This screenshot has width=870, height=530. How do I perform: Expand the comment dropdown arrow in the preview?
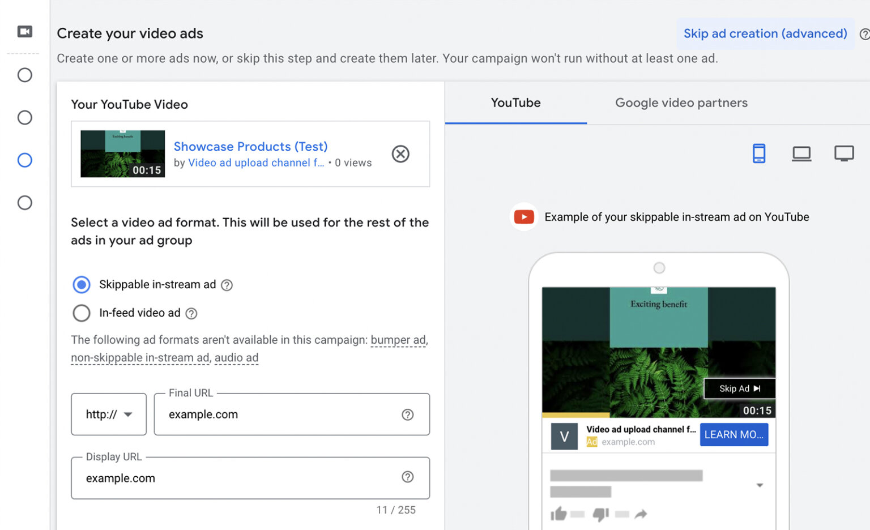(759, 485)
